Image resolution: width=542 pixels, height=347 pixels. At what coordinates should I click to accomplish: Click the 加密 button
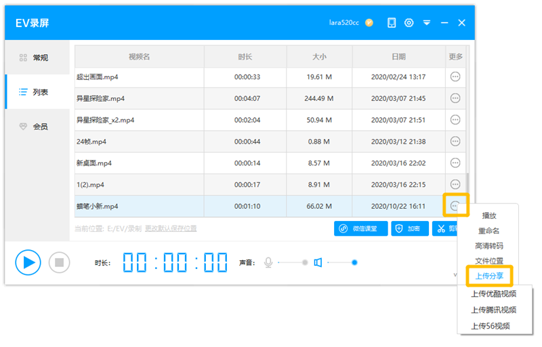[x=410, y=228]
